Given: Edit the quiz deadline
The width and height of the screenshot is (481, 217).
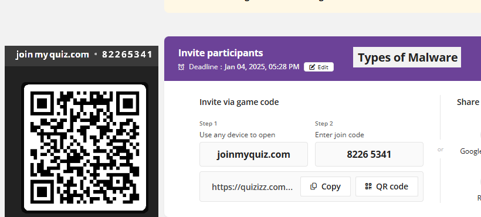Looking at the screenshot, I should click(319, 67).
